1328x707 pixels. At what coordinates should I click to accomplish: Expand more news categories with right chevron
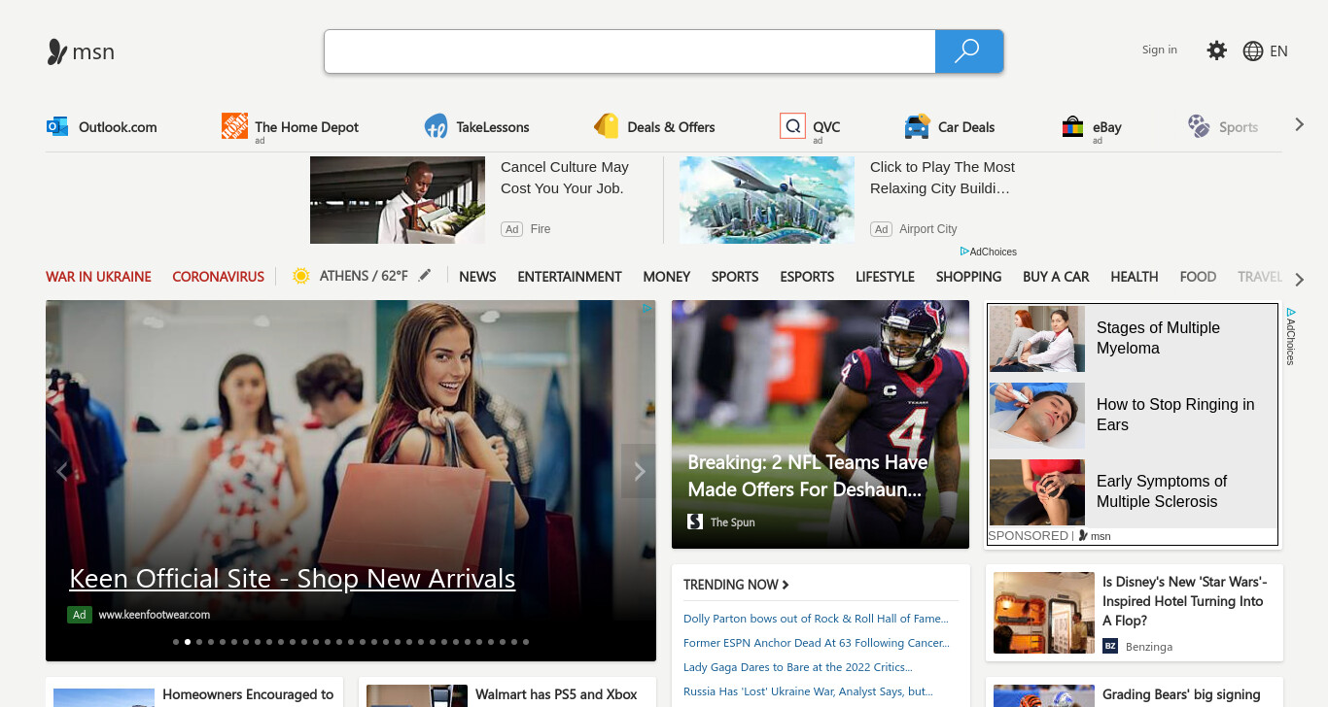pyautogui.click(x=1299, y=280)
